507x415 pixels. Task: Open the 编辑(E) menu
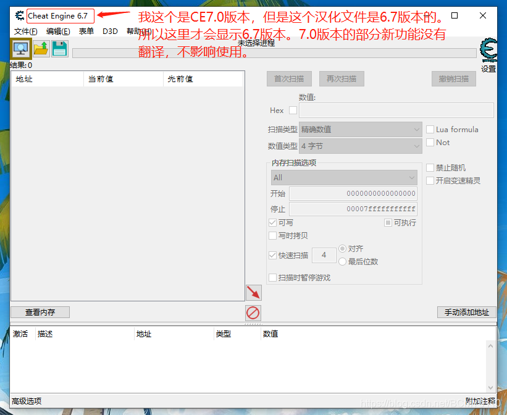(x=58, y=31)
